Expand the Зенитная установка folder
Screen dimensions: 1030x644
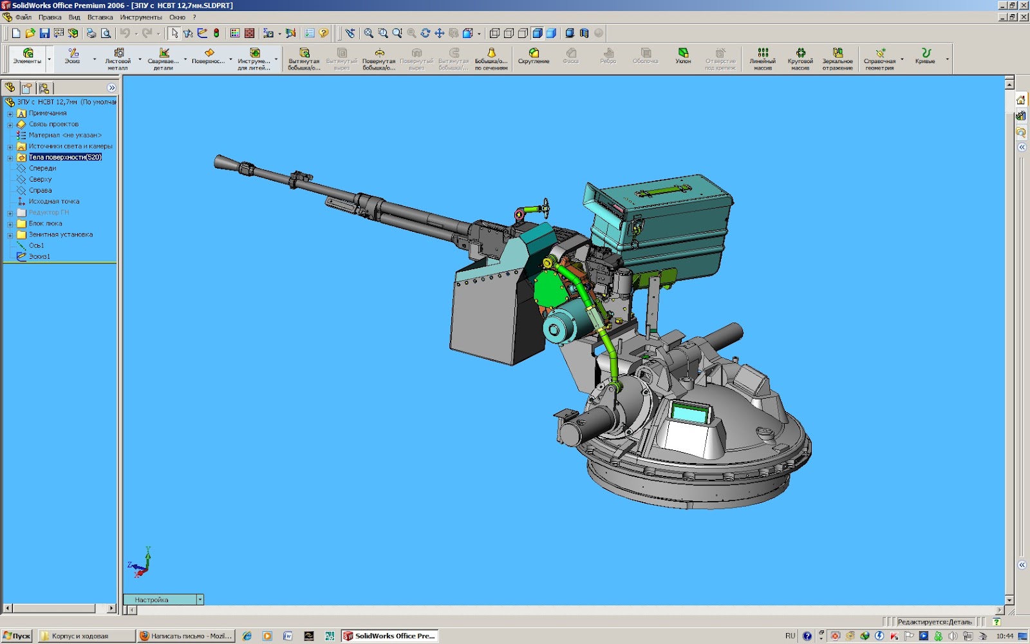(x=10, y=235)
